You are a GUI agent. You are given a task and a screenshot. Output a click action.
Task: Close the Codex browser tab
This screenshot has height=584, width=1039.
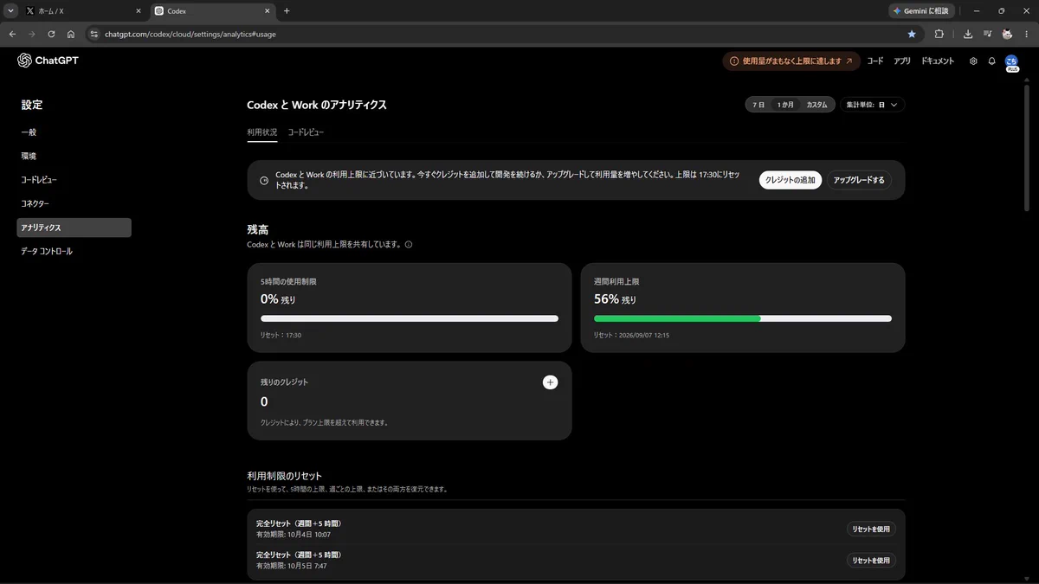[x=268, y=11]
